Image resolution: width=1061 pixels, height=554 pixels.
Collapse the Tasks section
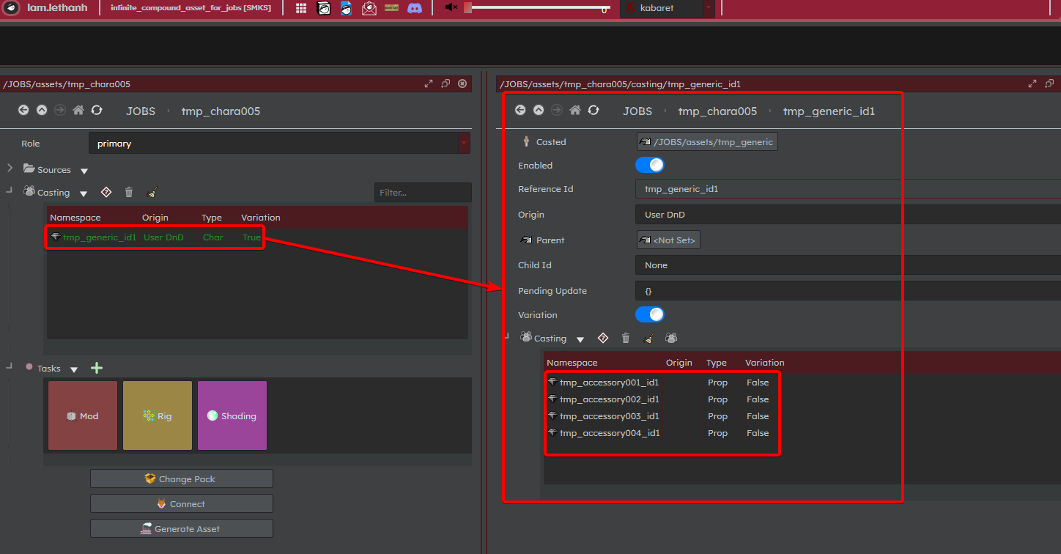[10, 366]
